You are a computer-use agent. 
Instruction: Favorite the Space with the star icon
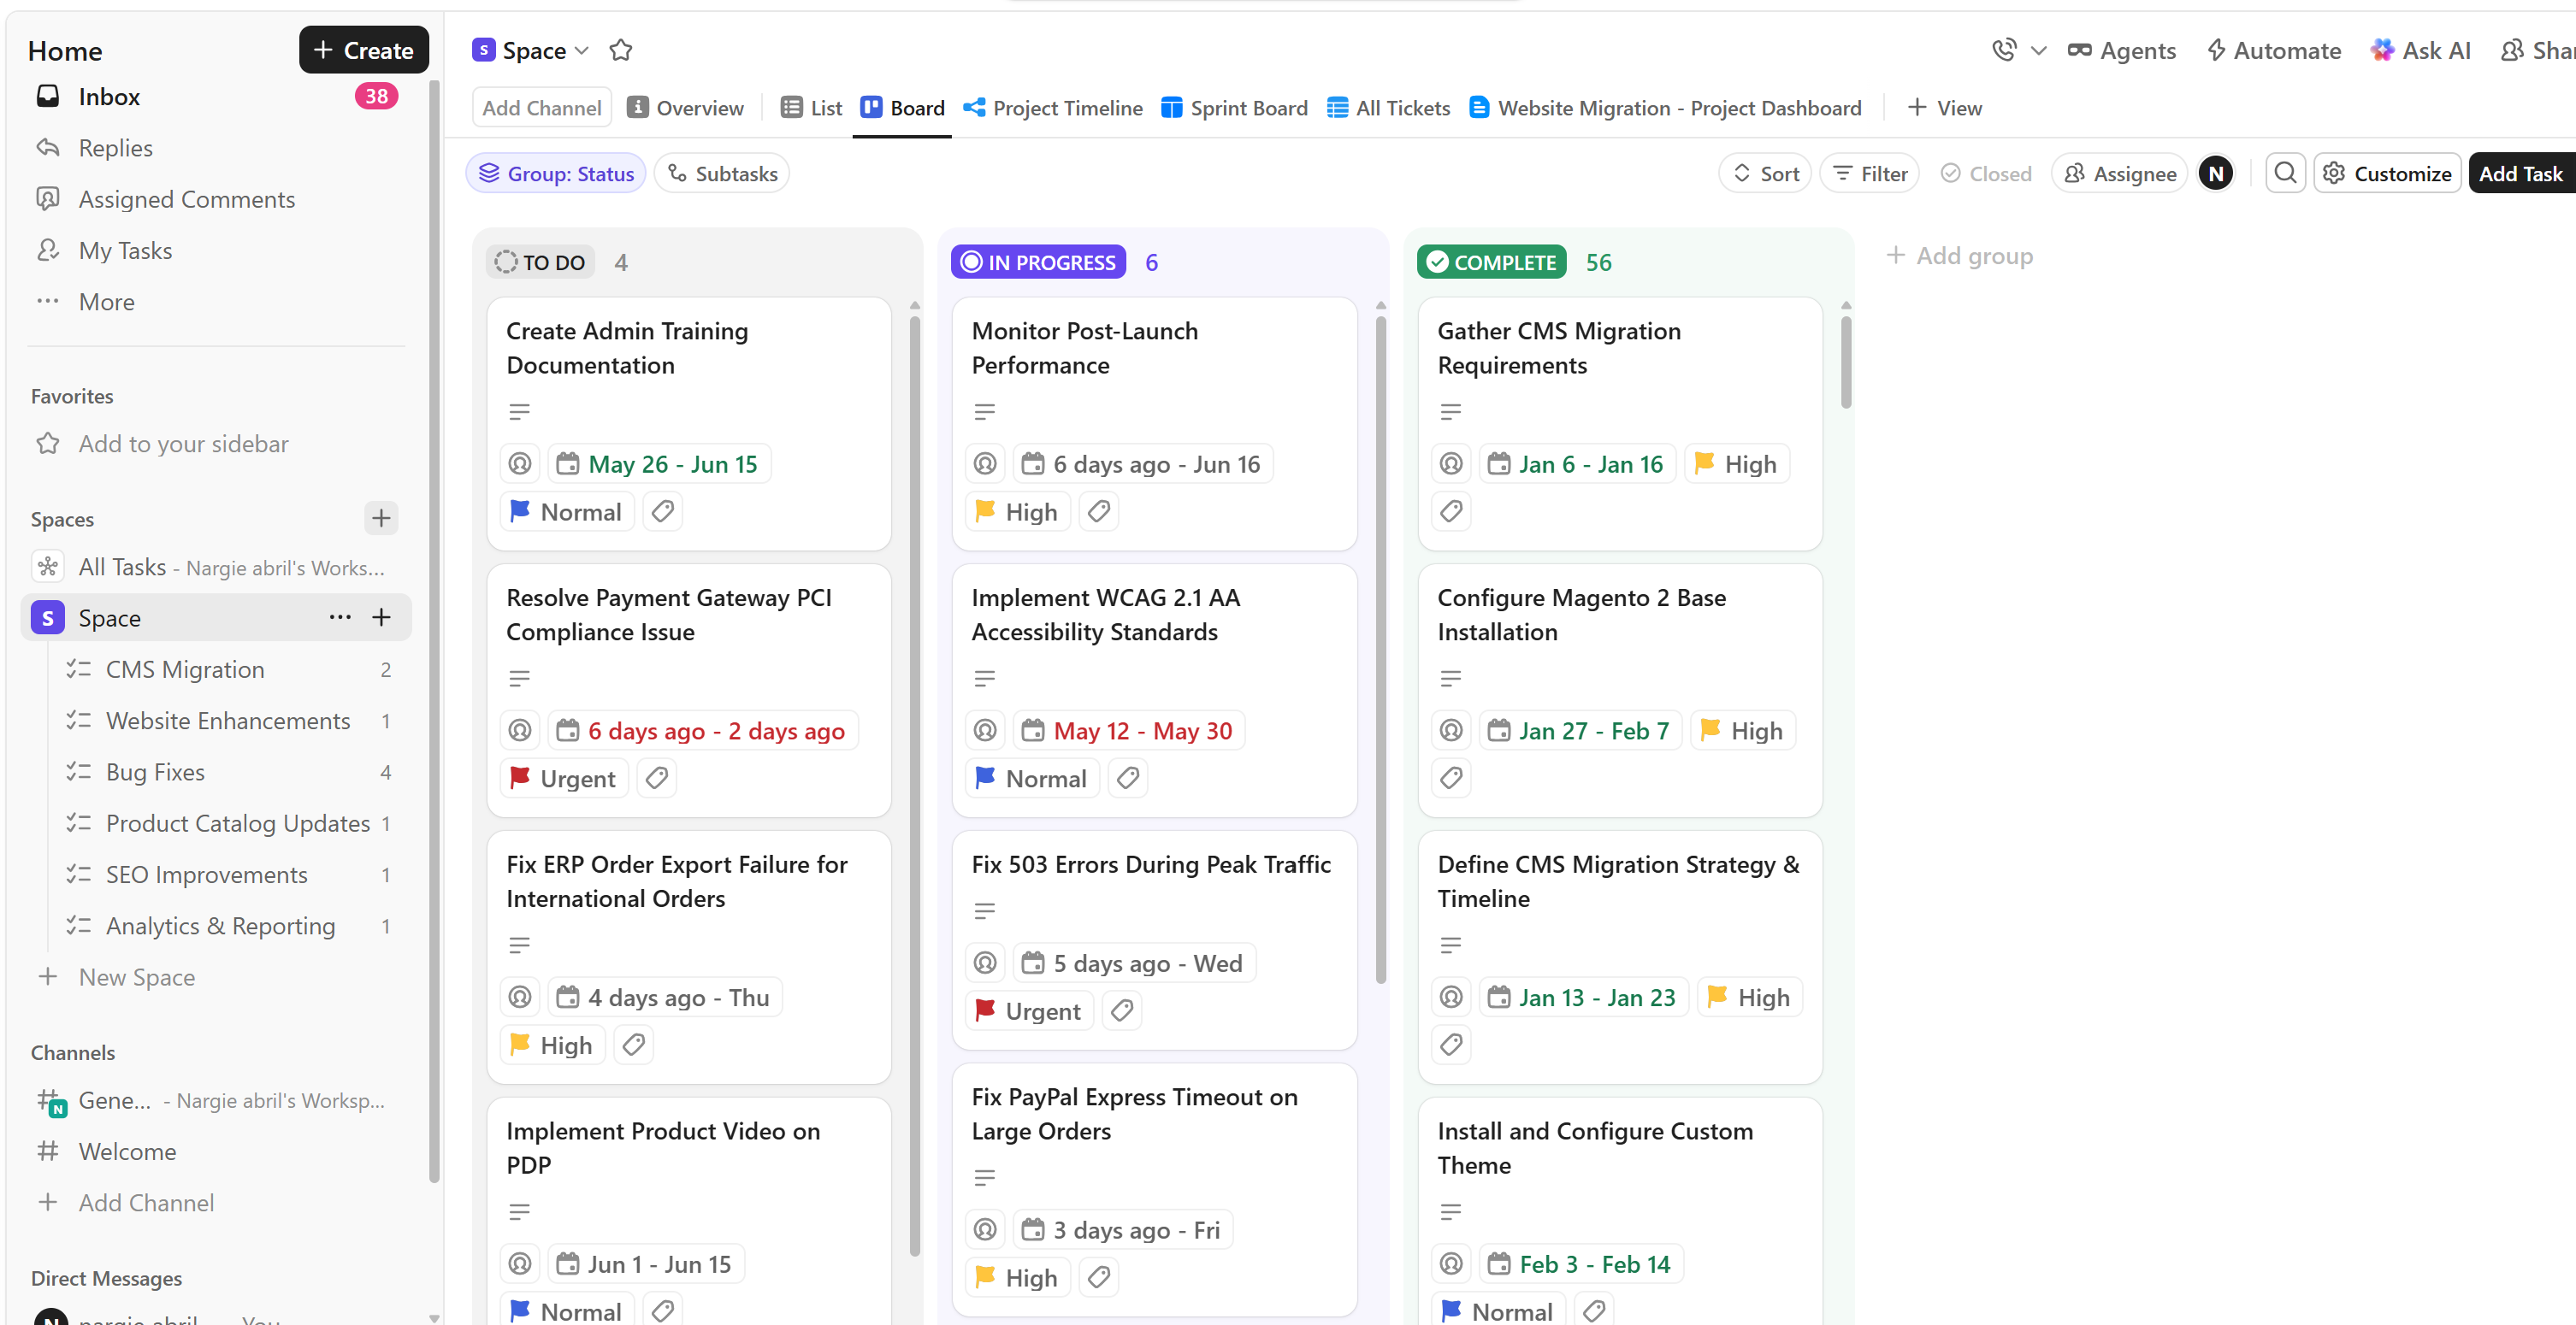click(621, 50)
